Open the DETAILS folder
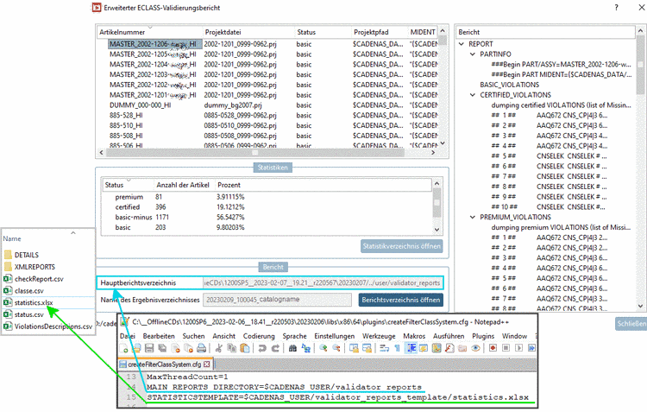 pyautogui.click(x=26, y=255)
